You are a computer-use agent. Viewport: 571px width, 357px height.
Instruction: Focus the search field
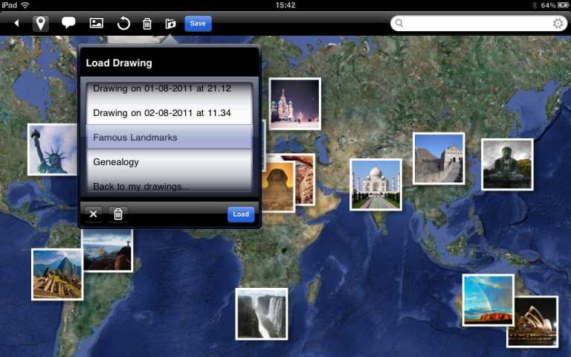(x=479, y=23)
